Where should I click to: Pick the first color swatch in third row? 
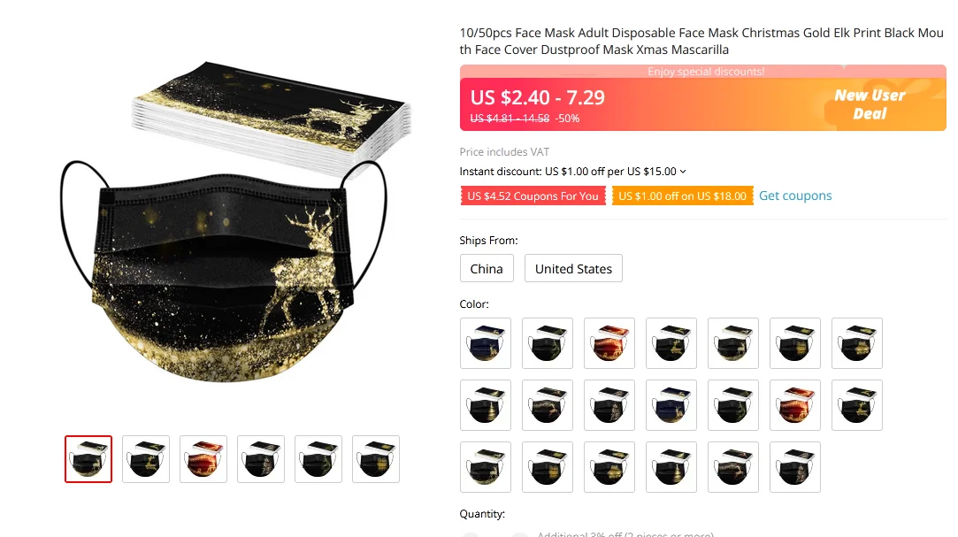point(486,467)
